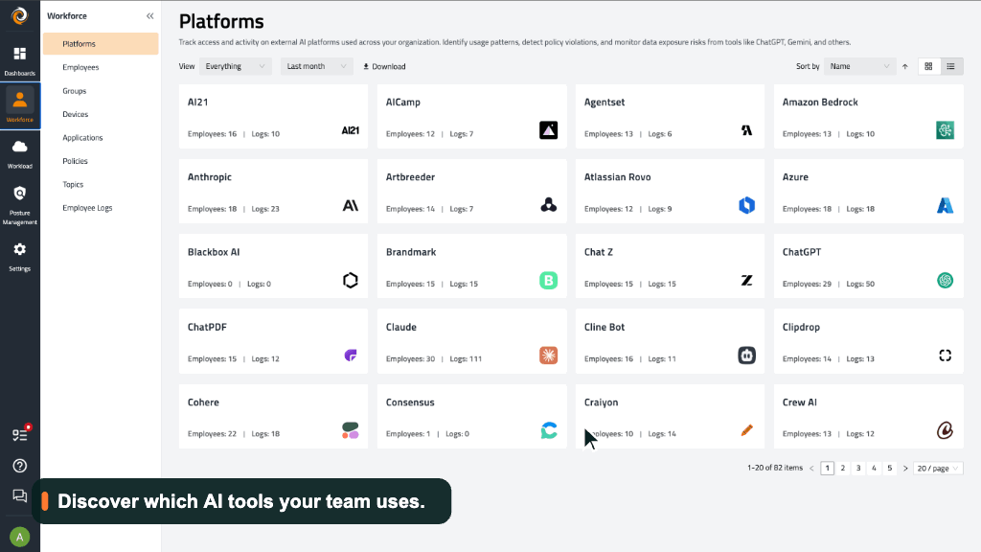Select Applications in Workforce menu
Image resolution: width=981 pixels, height=552 pixels.
coord(82,138)
